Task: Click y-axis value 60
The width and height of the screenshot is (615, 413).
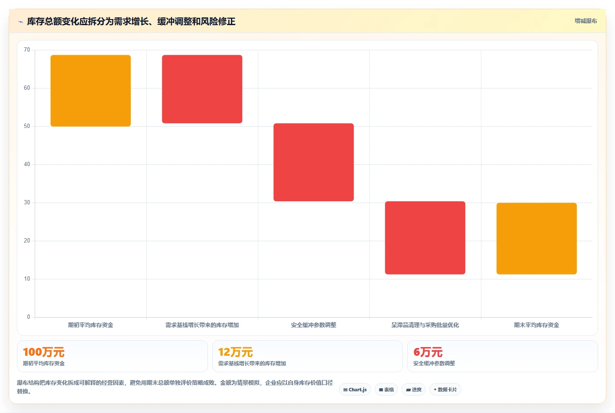Action: point(27,88)
